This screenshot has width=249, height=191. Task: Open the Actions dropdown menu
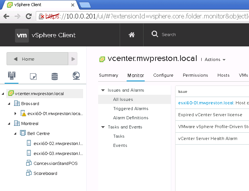point(215,59)
